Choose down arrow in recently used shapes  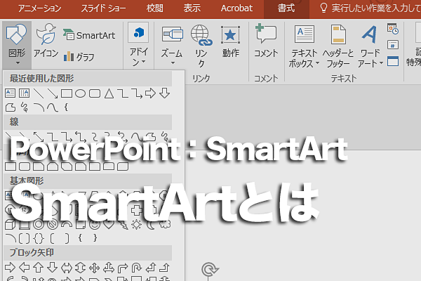pos(164,93)
